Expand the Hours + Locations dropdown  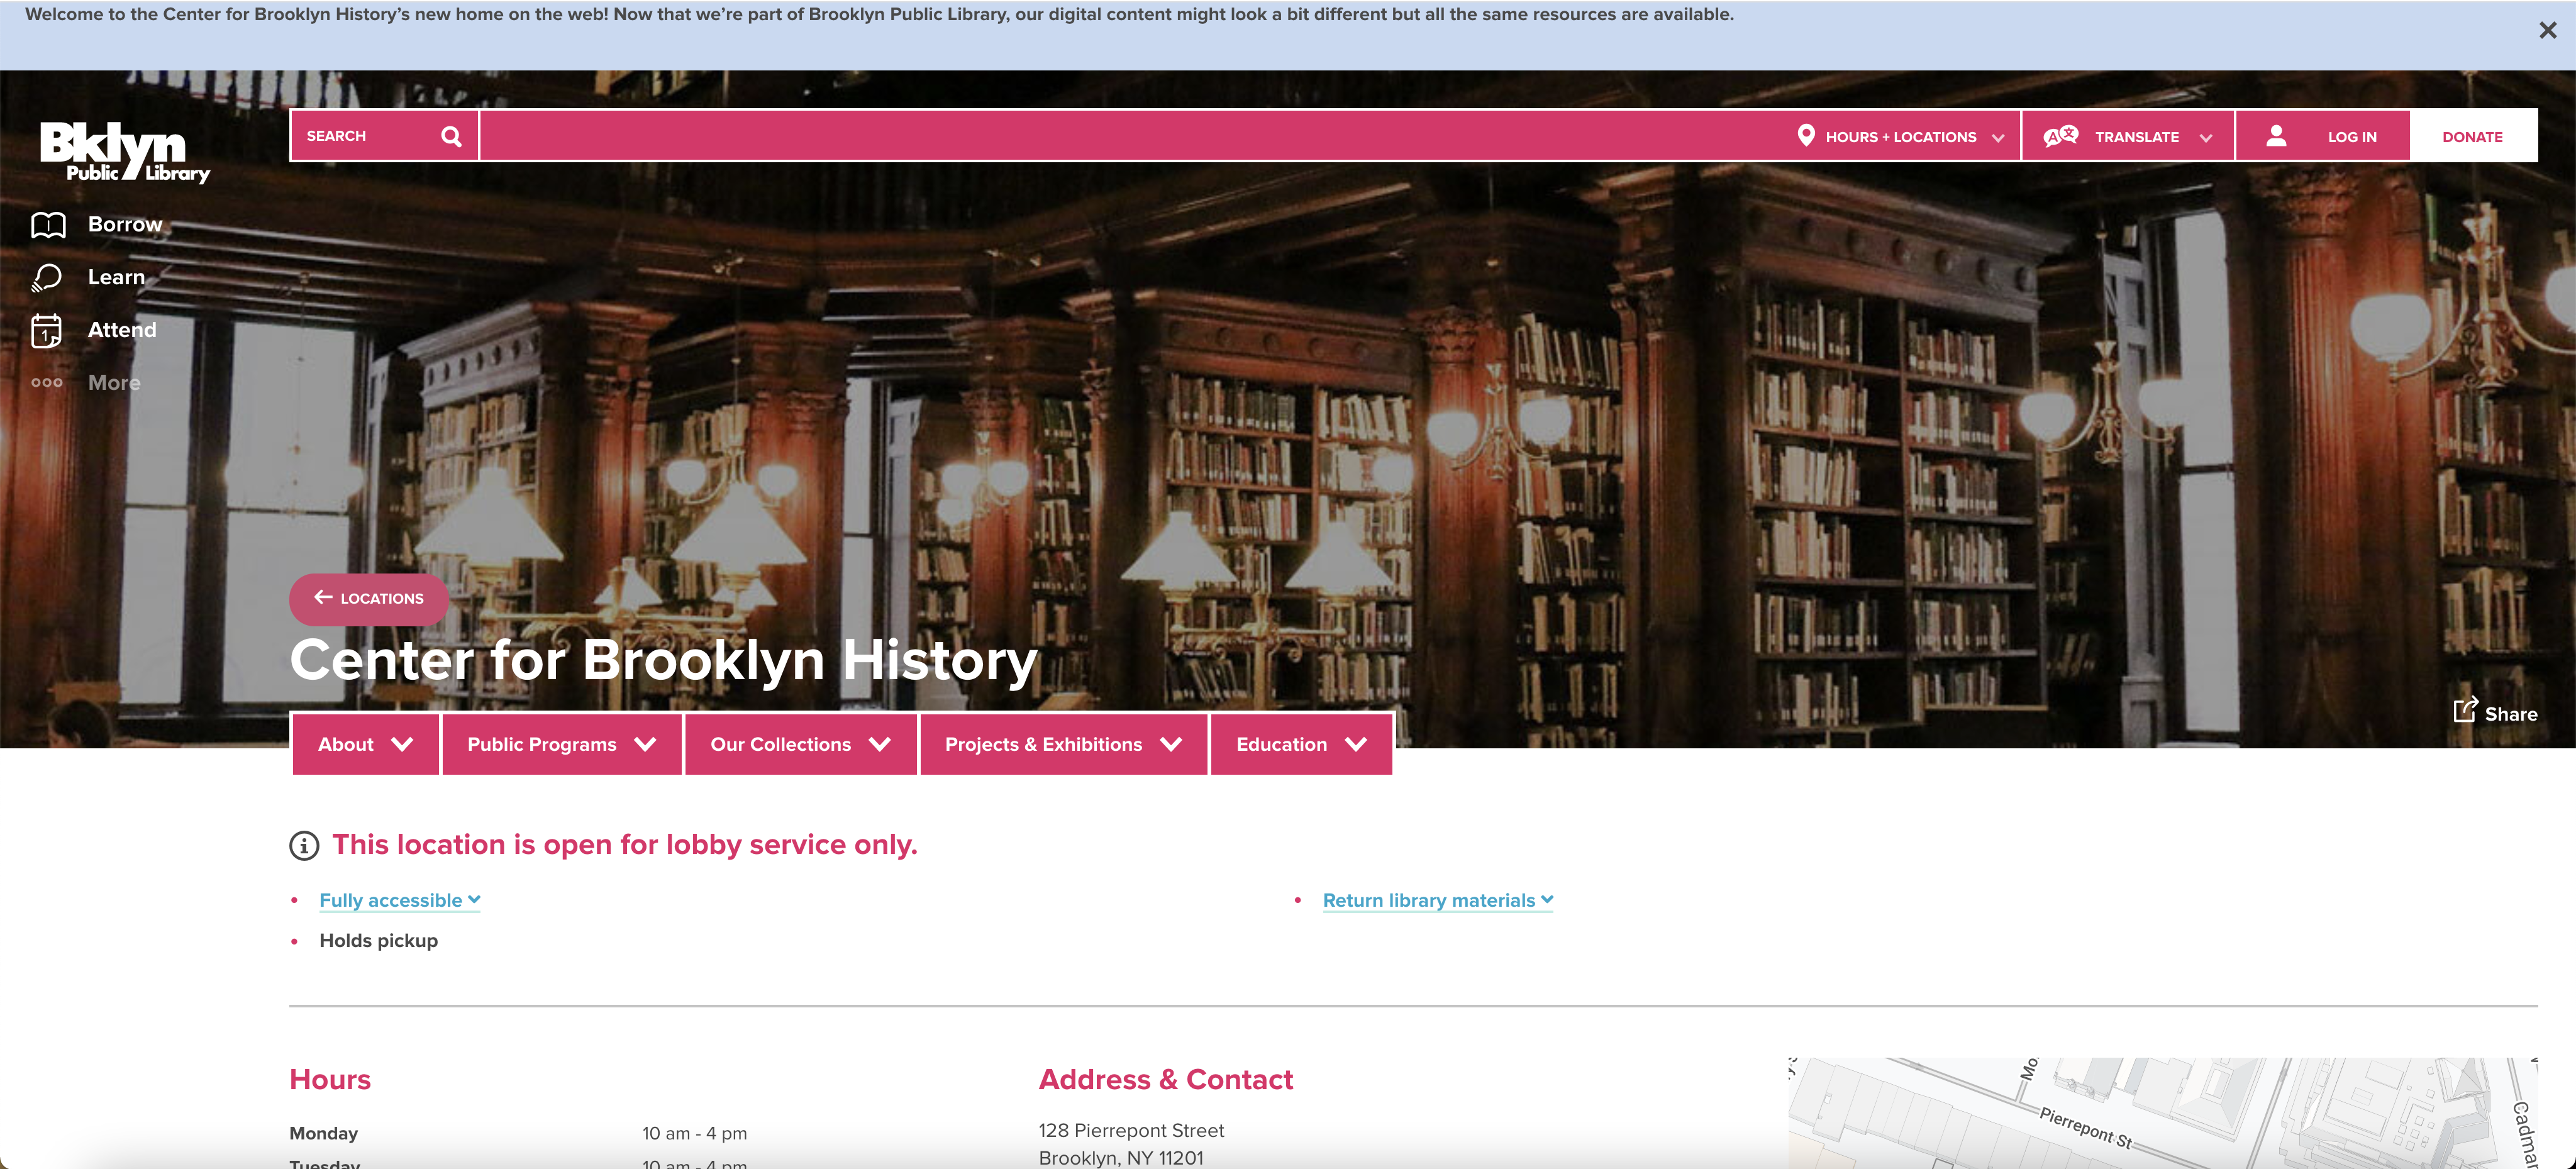tap(1900, 137)
